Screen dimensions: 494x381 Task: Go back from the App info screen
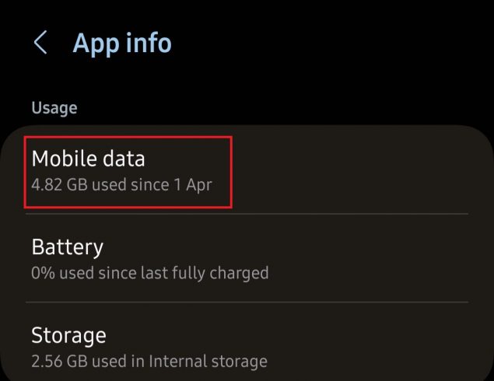tap(40, 44)
